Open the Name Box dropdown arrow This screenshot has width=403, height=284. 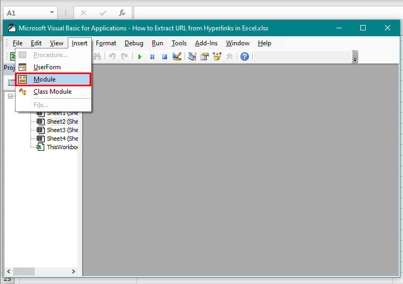coord(52,13)
